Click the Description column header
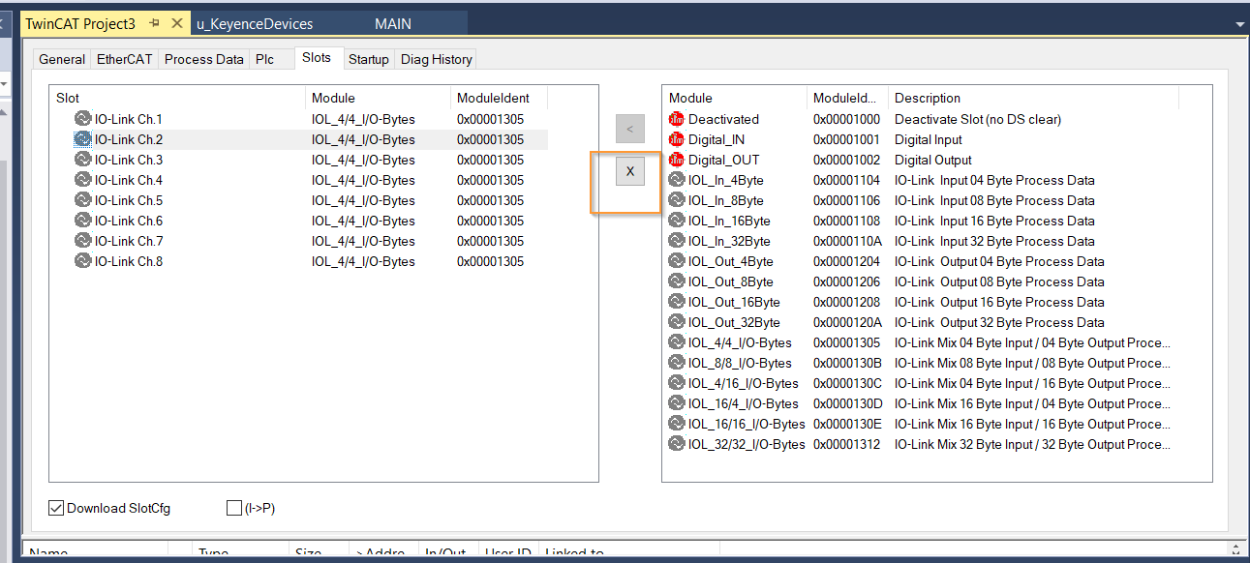Image resolution: width=1250 pixels, height=563 pixels. tap(1033, 98)
